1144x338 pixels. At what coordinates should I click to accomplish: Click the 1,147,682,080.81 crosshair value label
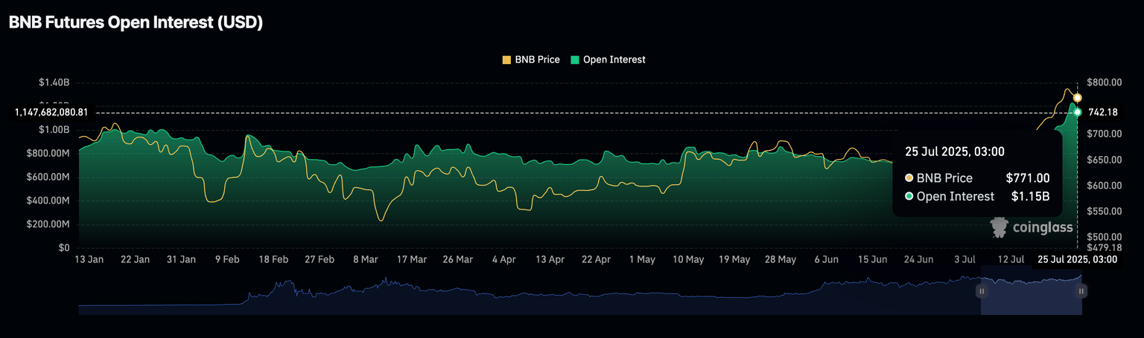point(51,112)
